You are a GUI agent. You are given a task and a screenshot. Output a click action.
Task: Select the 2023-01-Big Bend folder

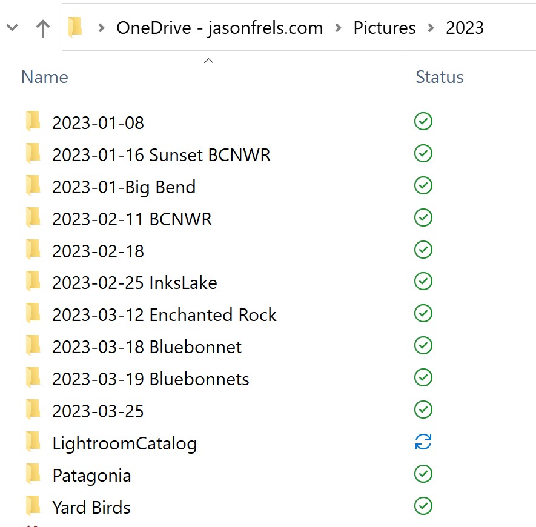point(124,187)
